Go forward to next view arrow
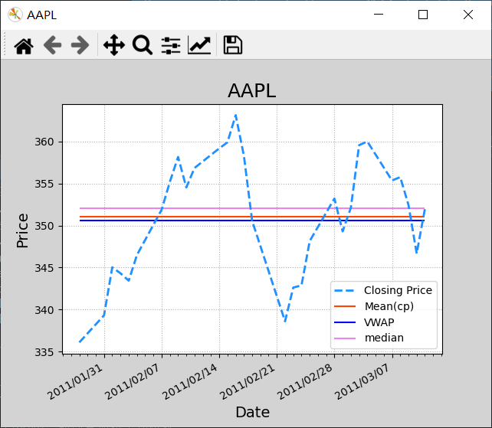 coord(80,45)
